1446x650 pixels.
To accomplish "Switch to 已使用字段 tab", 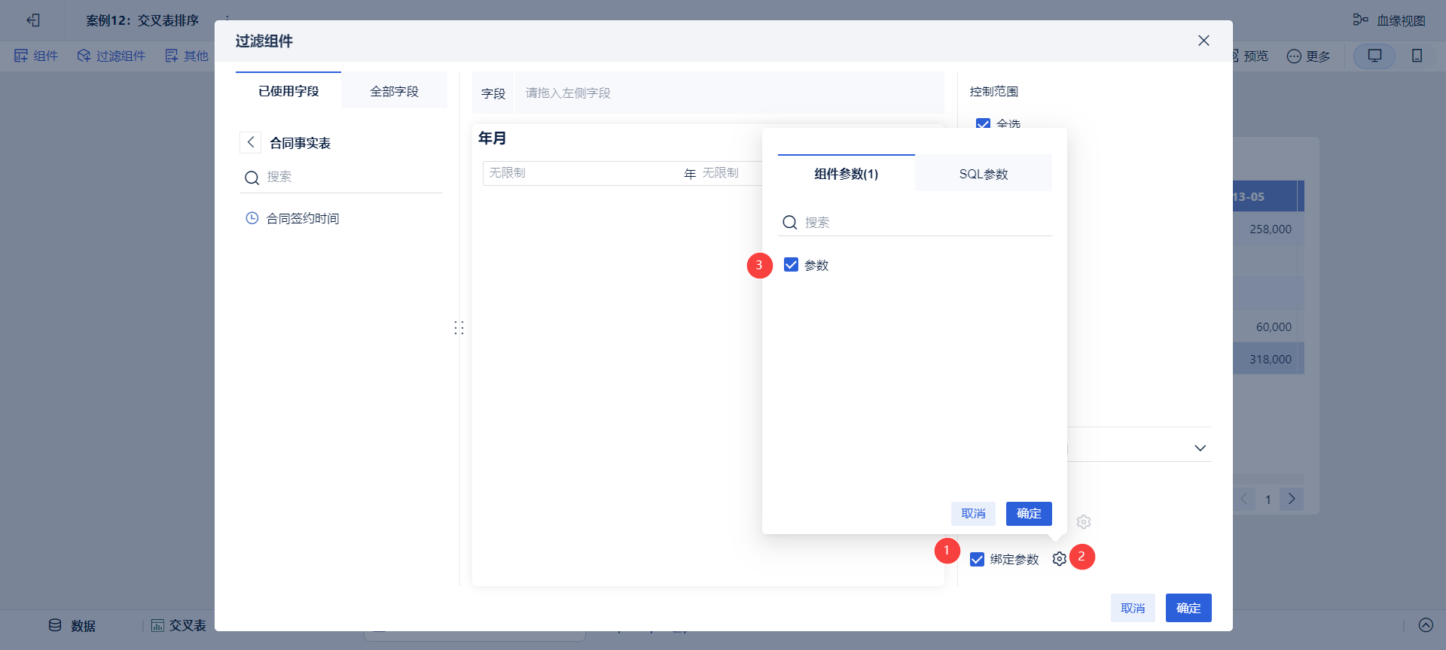I will click(288, 91).
